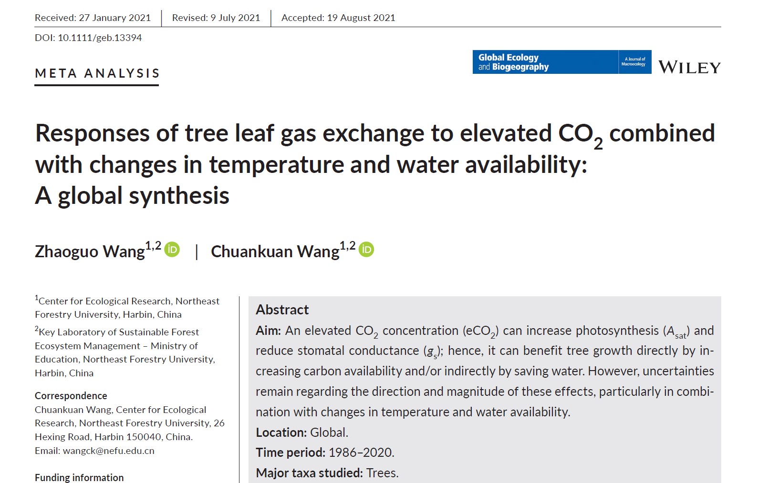The image size is (758, 483).
Task: Click the article title's first line
Action: point(374,133)
